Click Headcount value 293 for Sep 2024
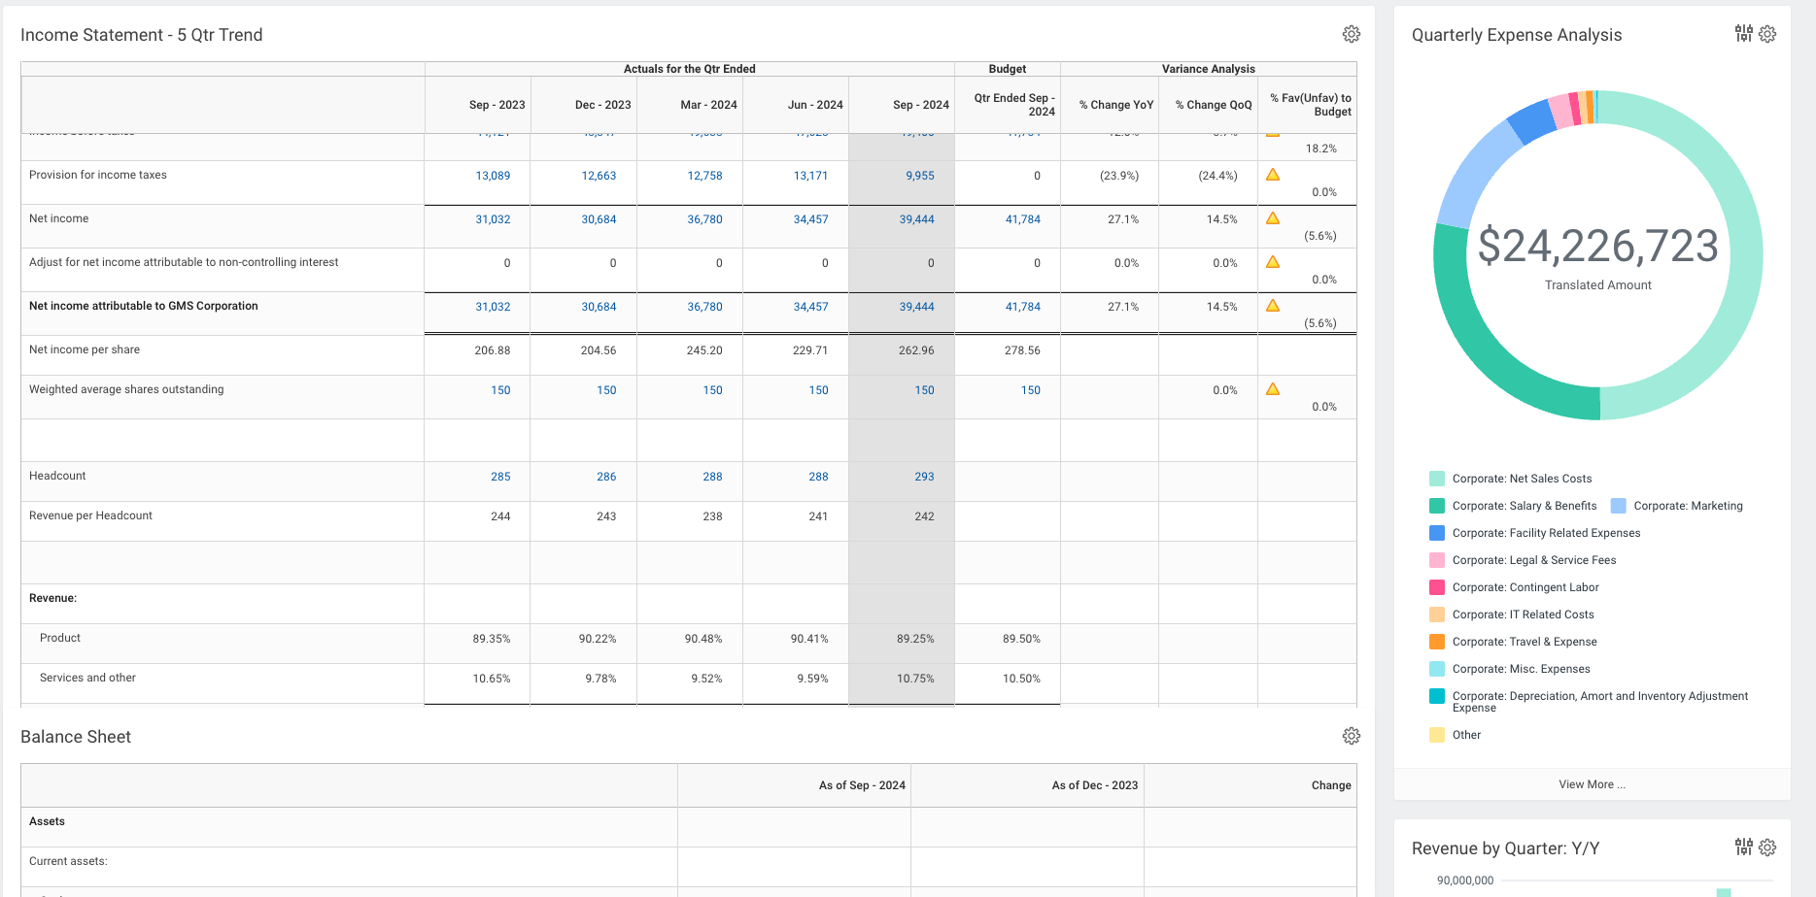The image size is (1816, 897). [924, 477]
